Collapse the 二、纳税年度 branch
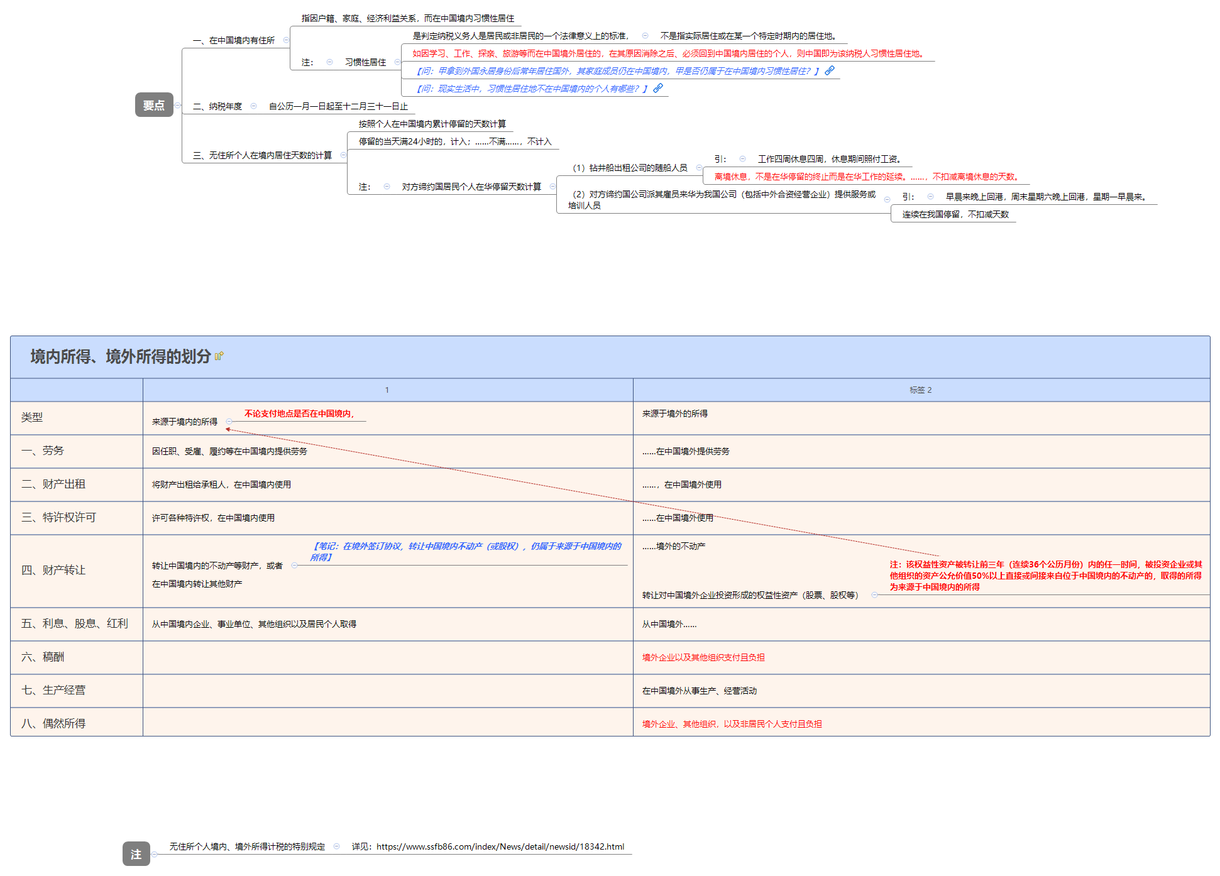This screenshot has height=876, width=1220. 254,106
